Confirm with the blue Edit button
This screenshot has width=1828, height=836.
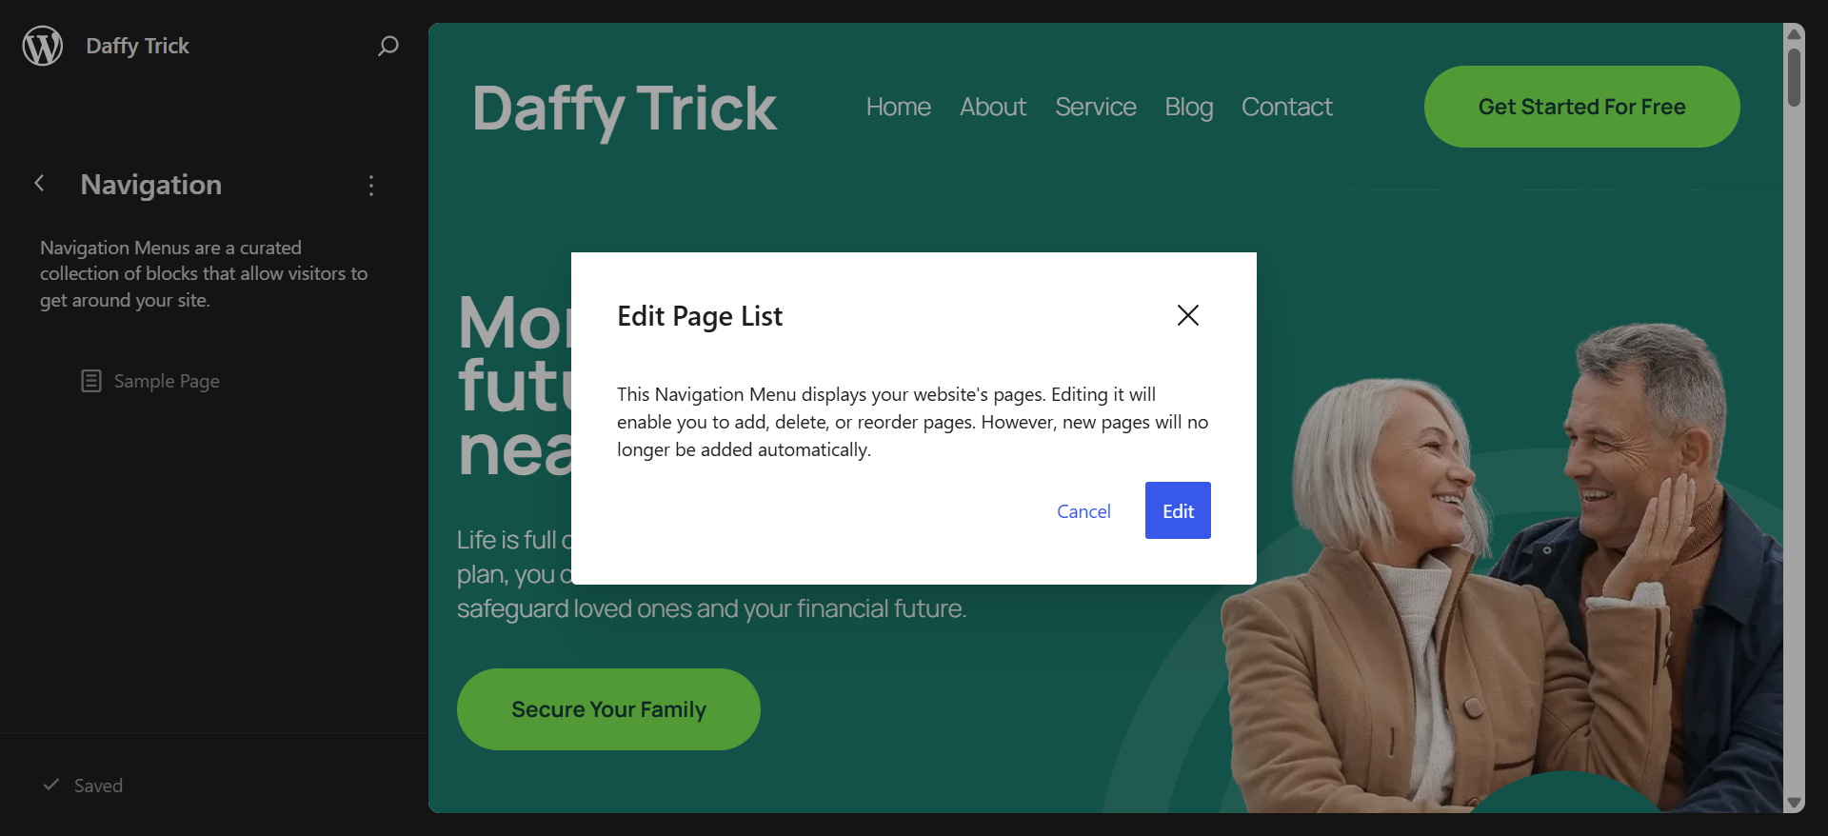[x=1178, y=511]
